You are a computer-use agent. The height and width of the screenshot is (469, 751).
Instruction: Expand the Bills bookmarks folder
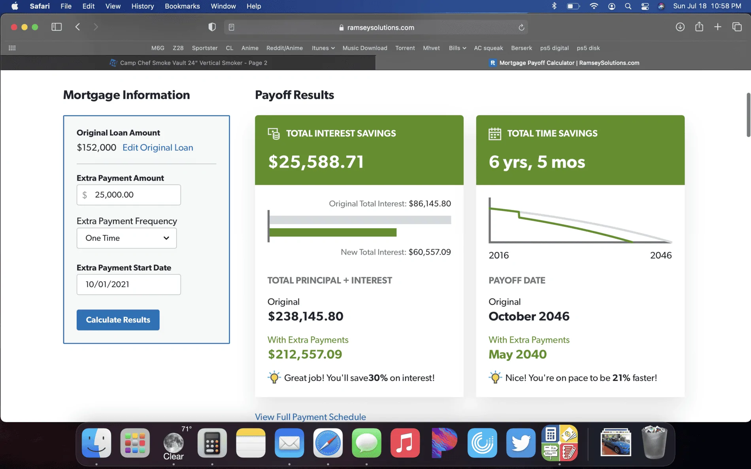point(457,48)
